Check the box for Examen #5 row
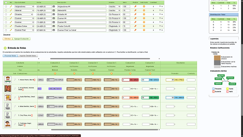Viewport: 243px width, 137px height. point(6,22)
